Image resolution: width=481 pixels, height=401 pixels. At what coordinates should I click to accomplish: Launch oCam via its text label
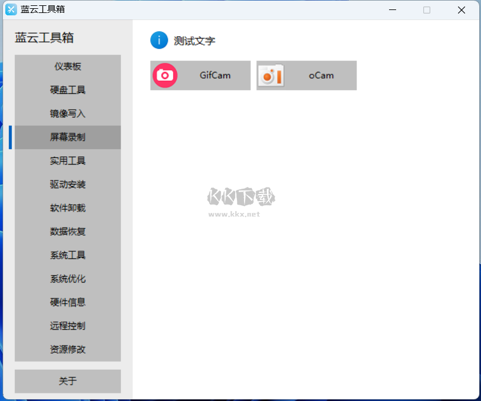click(x=321, y=75)
